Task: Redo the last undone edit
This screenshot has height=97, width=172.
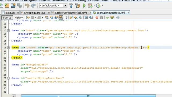Action: pyautogui.click(x=33, y=5)
